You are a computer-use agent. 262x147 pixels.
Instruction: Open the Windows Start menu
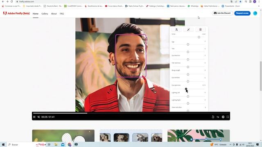tap(3, 145)
